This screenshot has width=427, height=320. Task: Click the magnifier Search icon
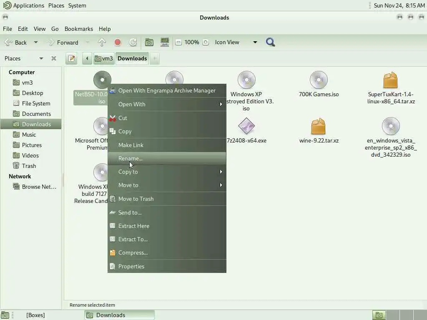(x=270, y=42)
